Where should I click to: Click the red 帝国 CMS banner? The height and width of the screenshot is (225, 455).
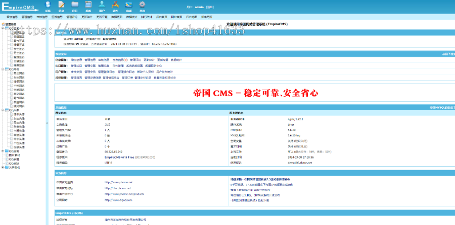point(256,93)
